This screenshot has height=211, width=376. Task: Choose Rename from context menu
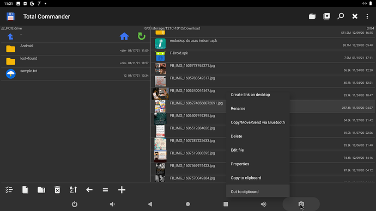tap(258, 109)
